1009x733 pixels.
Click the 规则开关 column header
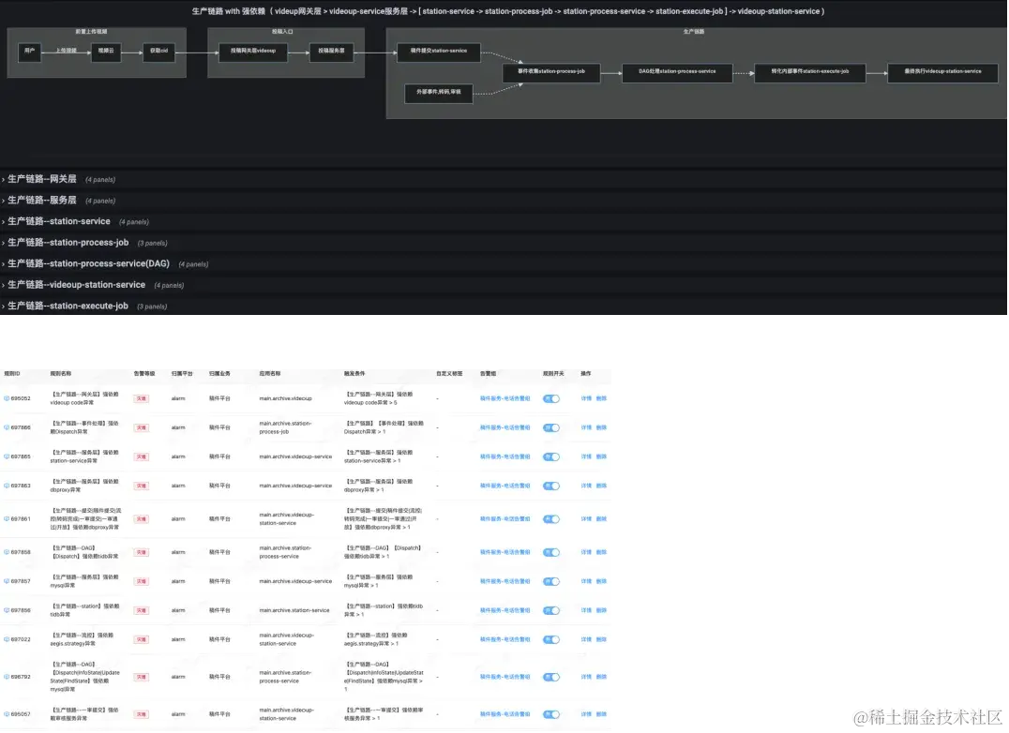pyautogui.click(x=553, y=374)
